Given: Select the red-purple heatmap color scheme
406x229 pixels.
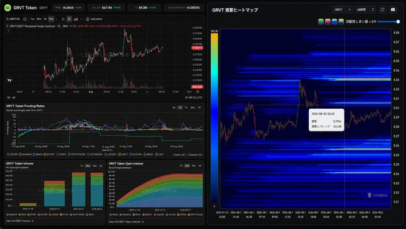Looking at the screenshot, I should (x=328, y=22).
